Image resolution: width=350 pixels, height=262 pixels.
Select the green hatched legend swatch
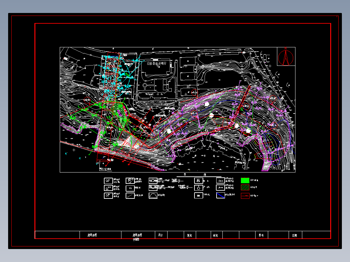(x=245, y=187)
